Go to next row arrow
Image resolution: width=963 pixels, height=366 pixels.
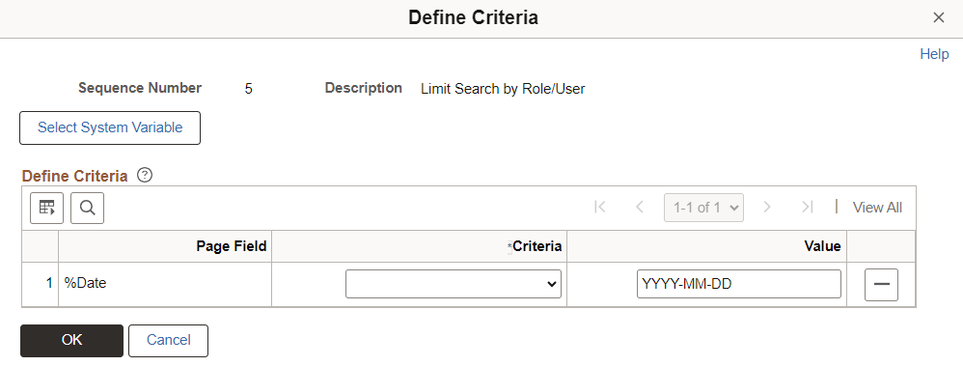766,208
